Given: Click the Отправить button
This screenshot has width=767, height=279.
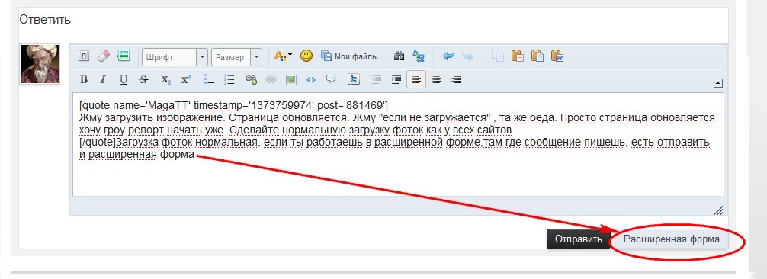Looking at the screenshot, I should coord(578,239).
